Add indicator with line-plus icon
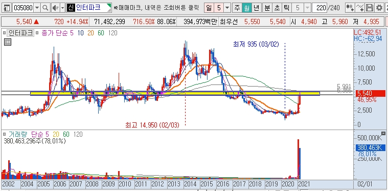The height and width of the screenshot is (191, 388). [359, 8]
